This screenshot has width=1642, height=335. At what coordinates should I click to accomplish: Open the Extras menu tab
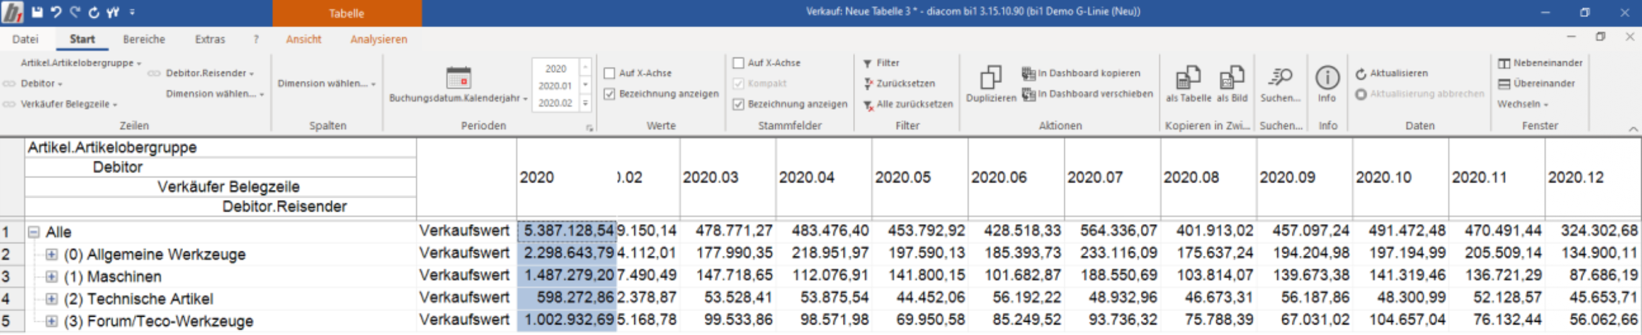coord(210,40)
